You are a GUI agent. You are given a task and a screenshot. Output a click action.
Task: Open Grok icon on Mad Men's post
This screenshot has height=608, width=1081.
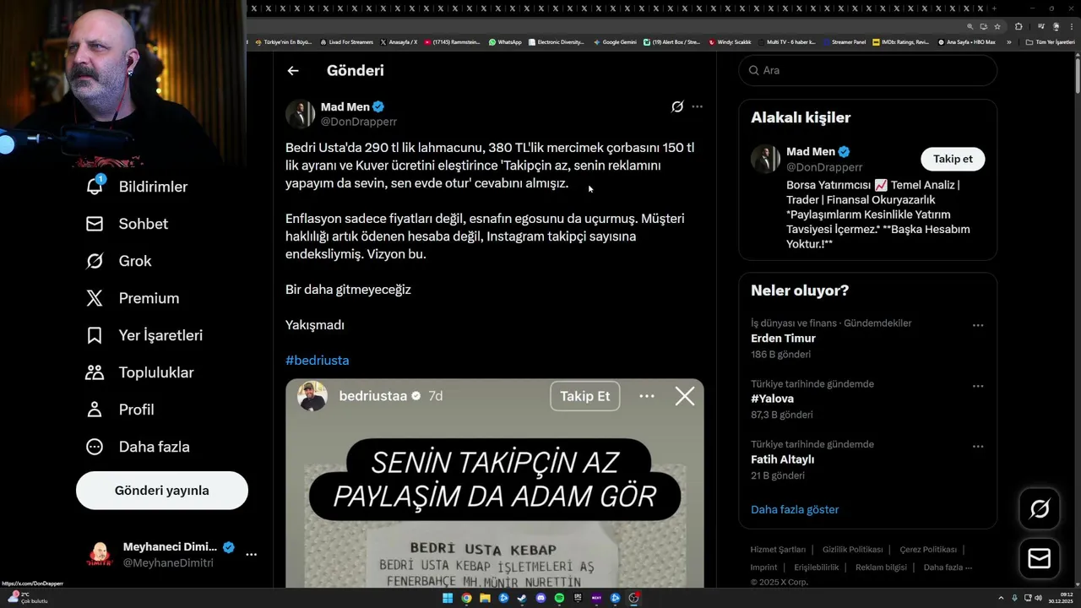coord(677,106)
